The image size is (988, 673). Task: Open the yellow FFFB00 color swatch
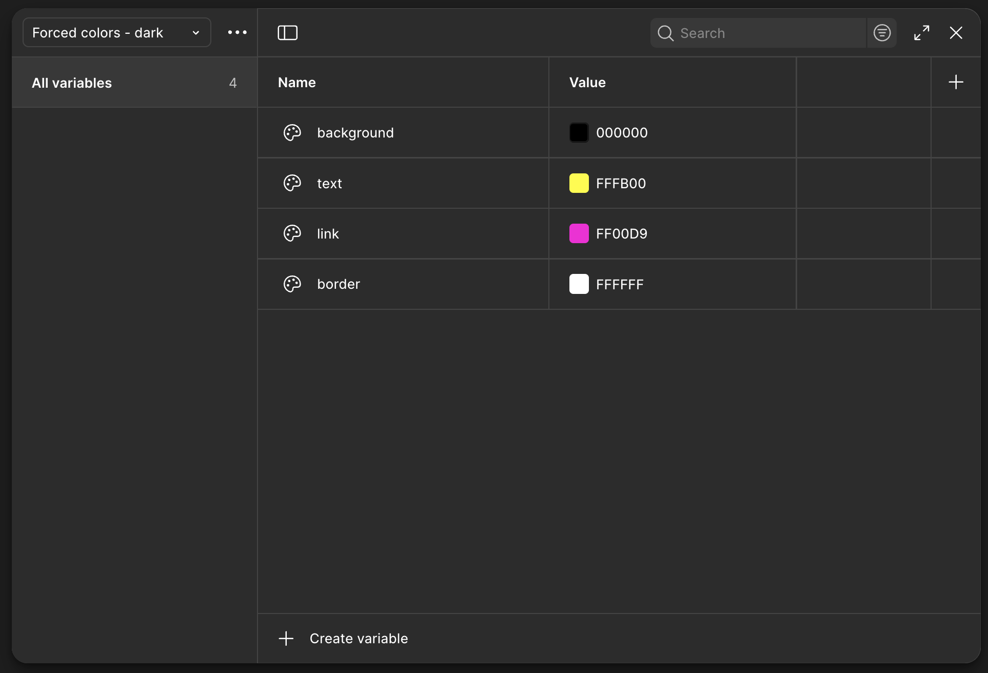579,183
